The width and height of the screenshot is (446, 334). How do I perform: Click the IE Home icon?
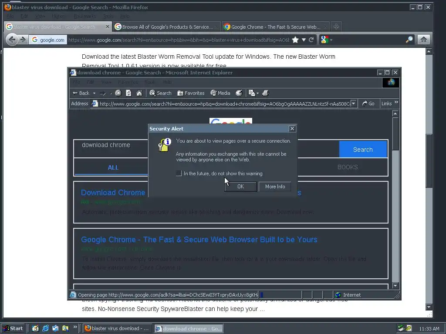(x=139, y=93)
